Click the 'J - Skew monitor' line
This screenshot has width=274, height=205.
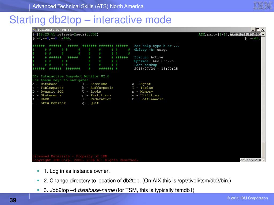click(x=49, y=103)
